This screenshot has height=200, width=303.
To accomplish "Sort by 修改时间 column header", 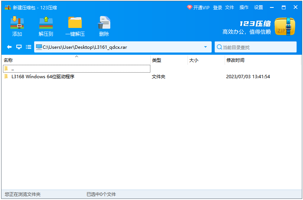I will click(x=263, y=60).
